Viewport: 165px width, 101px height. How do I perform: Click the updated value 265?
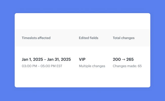point(130,59)
